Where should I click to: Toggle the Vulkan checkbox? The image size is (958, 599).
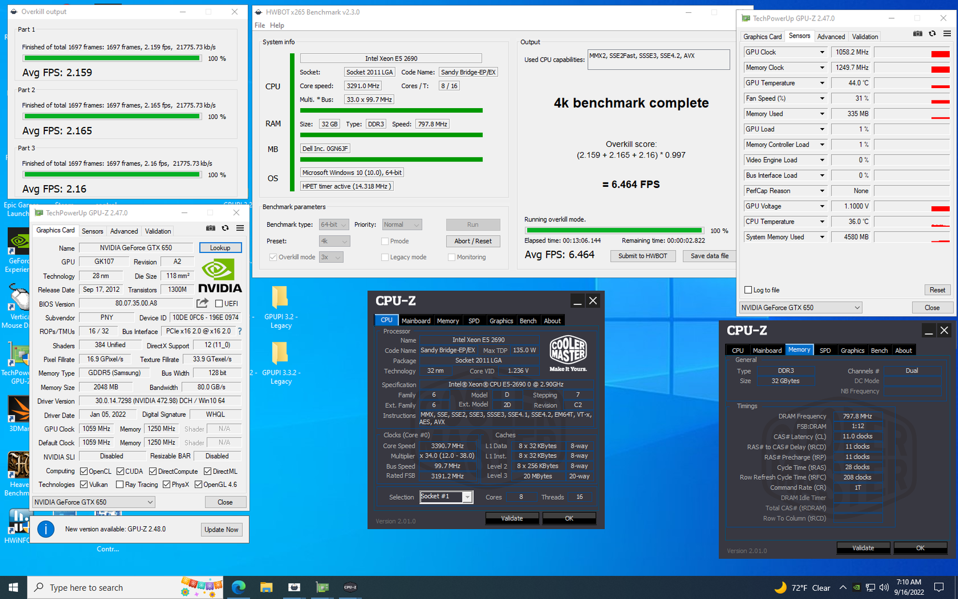coord(84,485)
